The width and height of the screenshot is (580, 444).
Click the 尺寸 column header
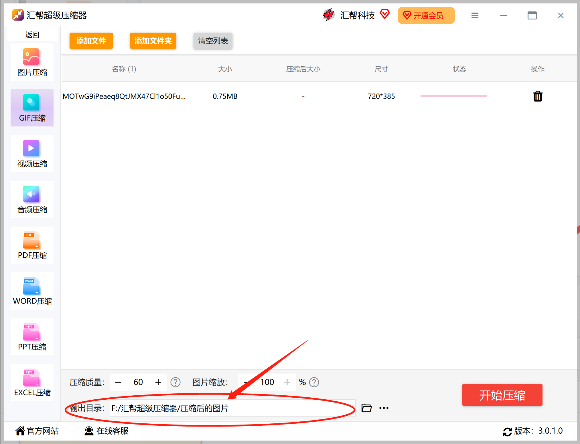(381, 69)
